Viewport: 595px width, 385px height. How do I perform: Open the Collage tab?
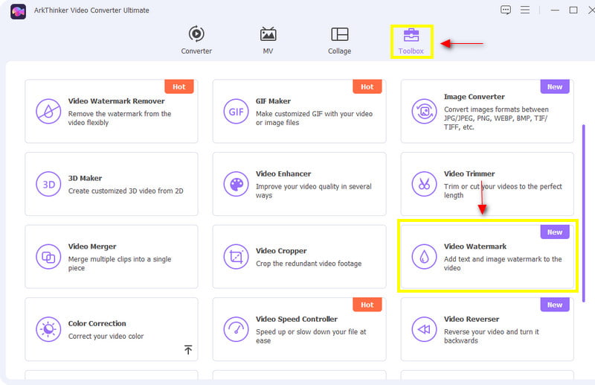tap(339, 40)
